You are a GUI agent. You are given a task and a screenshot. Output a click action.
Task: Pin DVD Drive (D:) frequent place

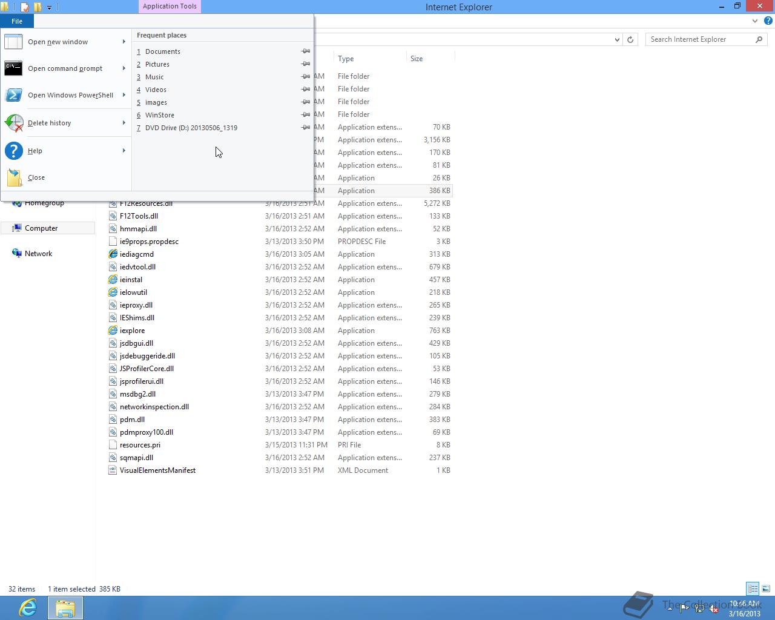pos(306,128)
